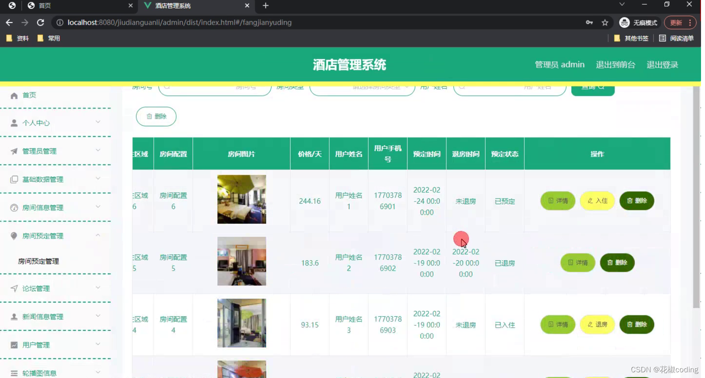Click the 个人中心 person icon
Viewport: 705px width, 378px height.
(x=14, y=123)
